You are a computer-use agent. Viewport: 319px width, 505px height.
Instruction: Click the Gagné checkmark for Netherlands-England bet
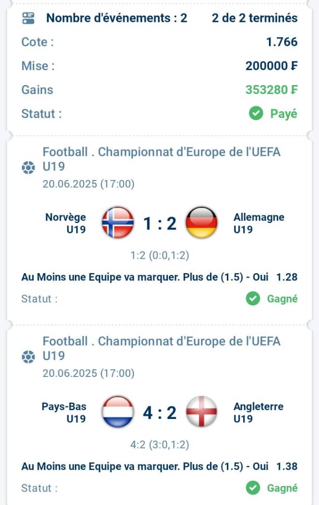click(x=253, y=488)
